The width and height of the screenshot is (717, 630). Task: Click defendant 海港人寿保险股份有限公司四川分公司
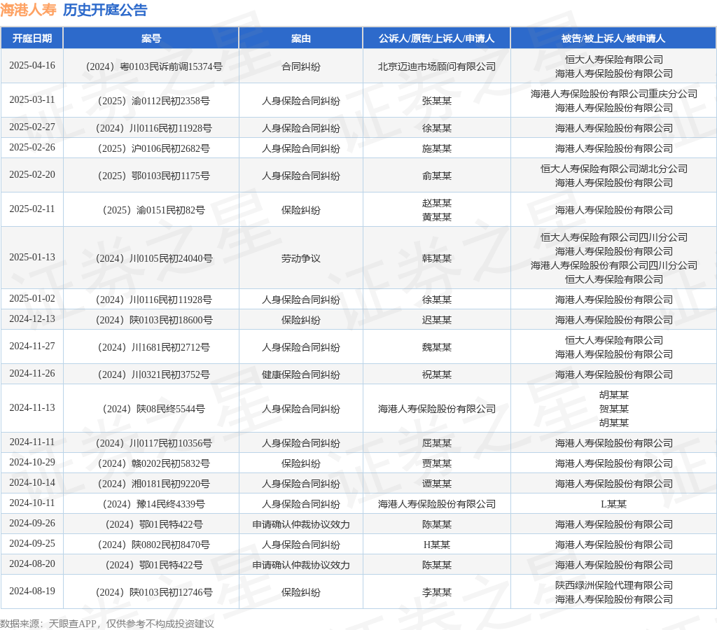613,265
